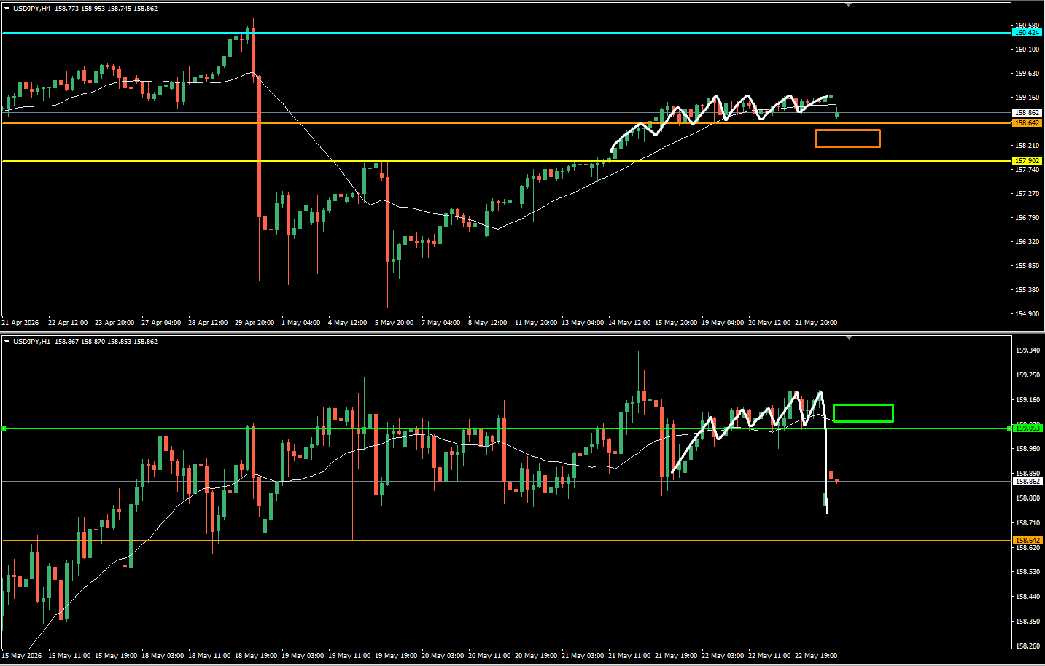This screenshot has height=666, width=1045.
Task: Click the 159.630 value on H4 price scale
Action: 1027,74
